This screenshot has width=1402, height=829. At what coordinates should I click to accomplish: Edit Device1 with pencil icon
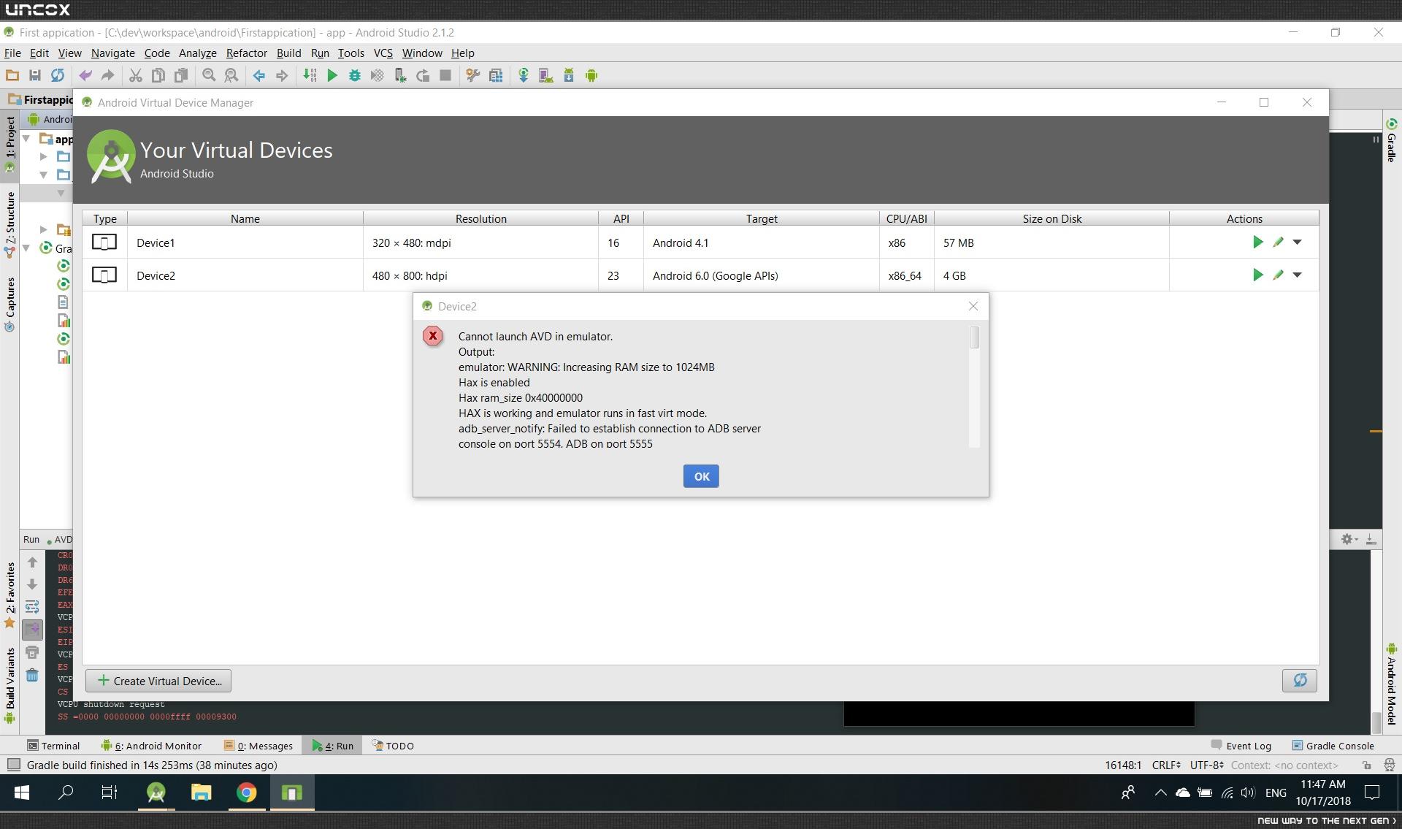(x=1278, y=242)
